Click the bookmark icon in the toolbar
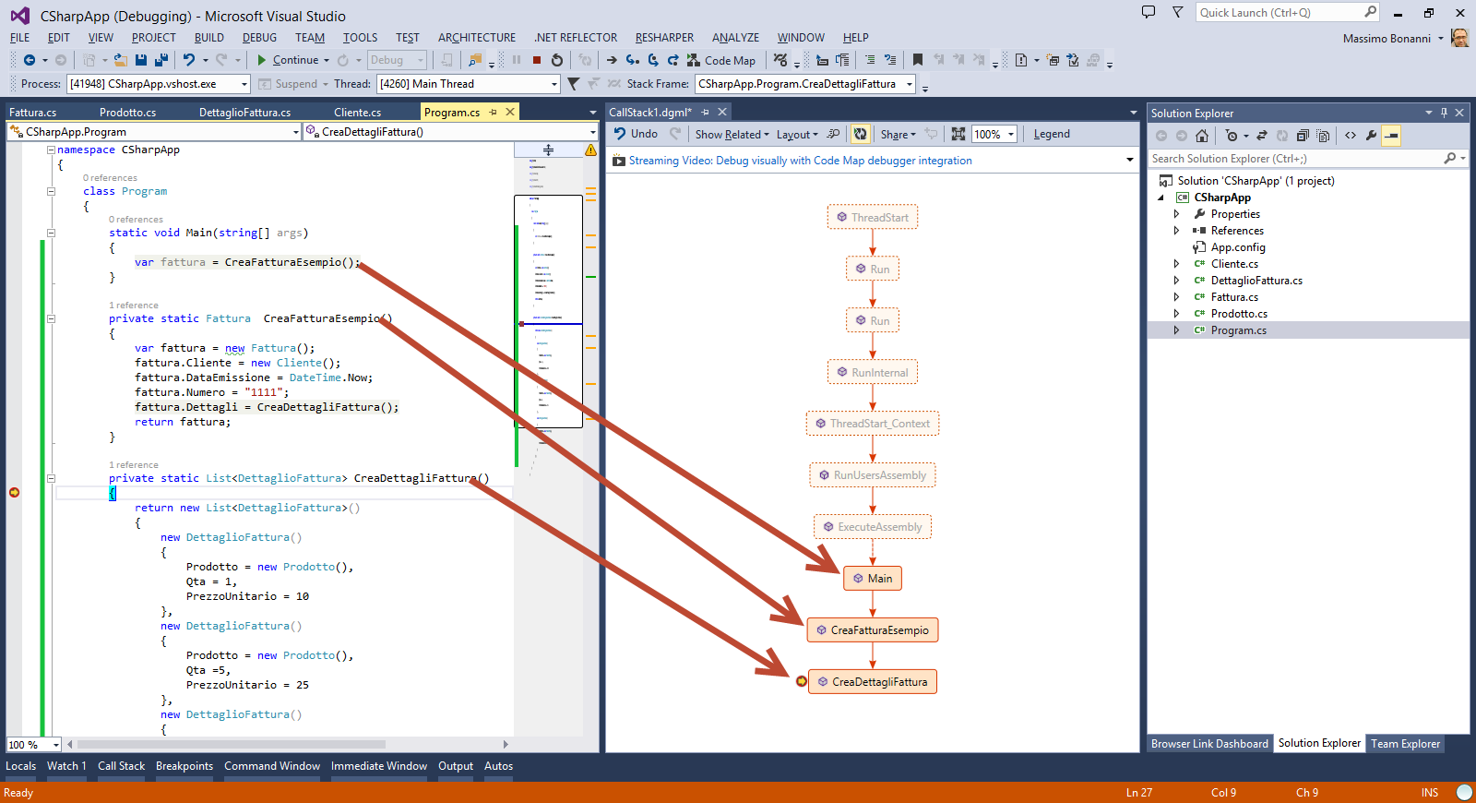The width and height of the screenshot is (1476, 803). click(x=917, y=60)
